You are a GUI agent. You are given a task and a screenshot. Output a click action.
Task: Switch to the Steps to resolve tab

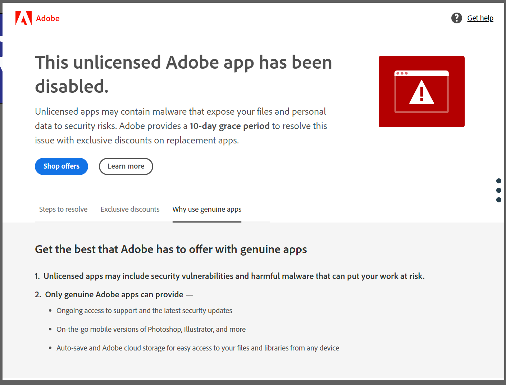tap(63, 209)
